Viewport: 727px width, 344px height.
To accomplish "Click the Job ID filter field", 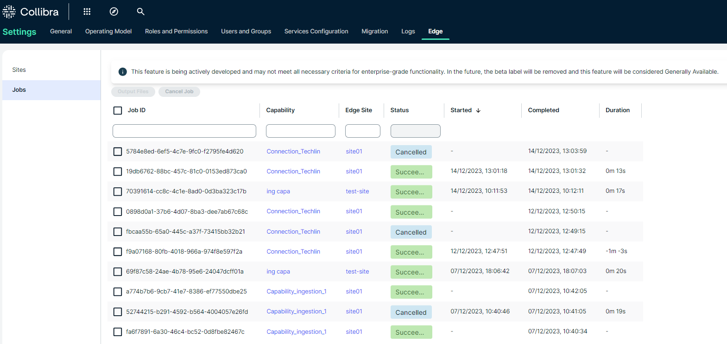I will click(x=184, y=131).
